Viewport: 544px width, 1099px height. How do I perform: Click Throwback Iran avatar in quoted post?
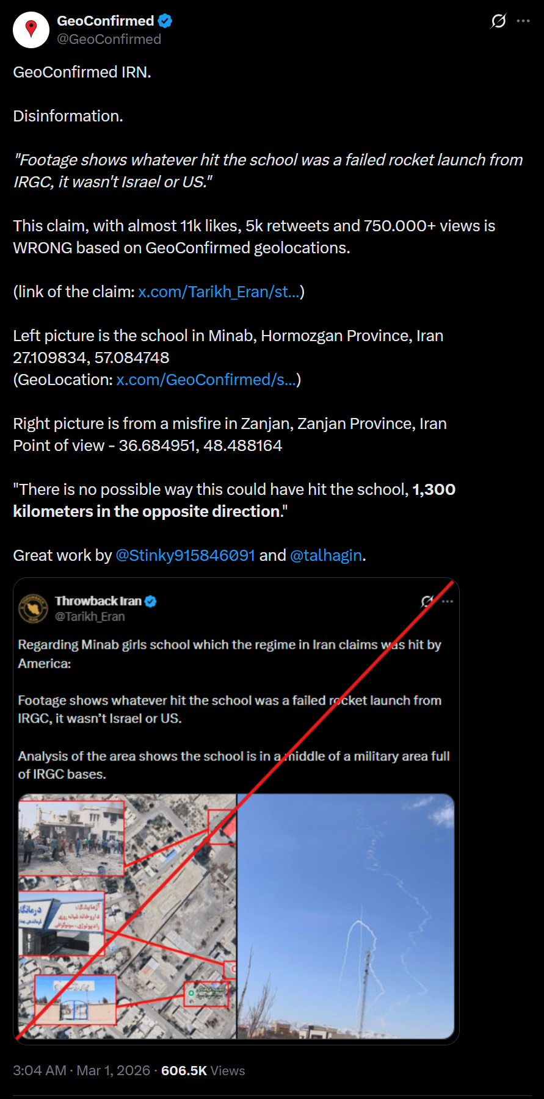tap(33, 608)
